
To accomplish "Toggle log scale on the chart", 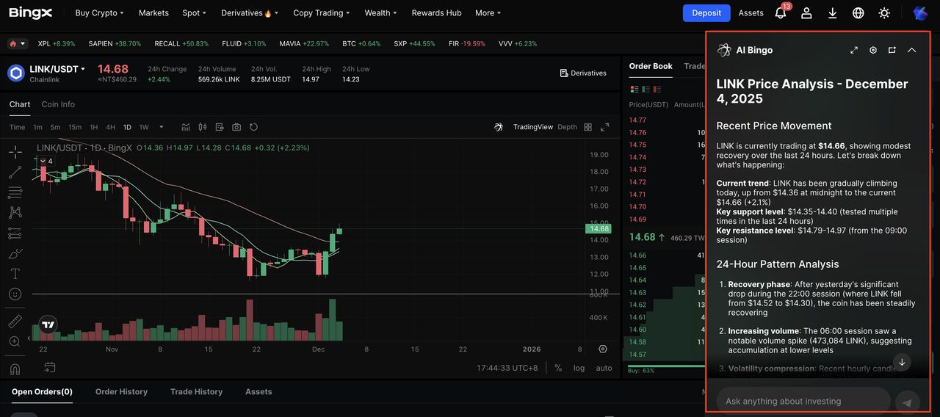I will tap(579, 368).
